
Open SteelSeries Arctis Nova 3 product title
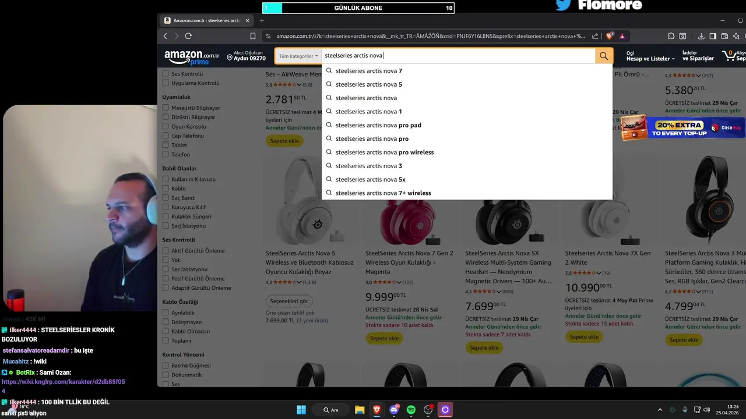[705, 267]
